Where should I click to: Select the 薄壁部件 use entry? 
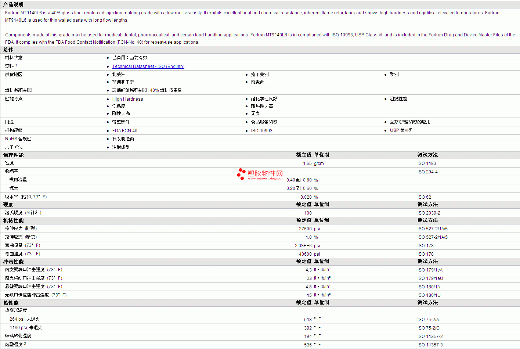click(121, 122)
